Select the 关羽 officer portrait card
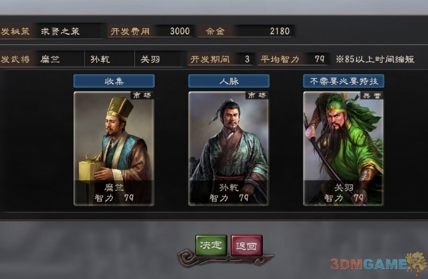Image resolution: width=428 pixels, height=279 pixels. (343, 149)
